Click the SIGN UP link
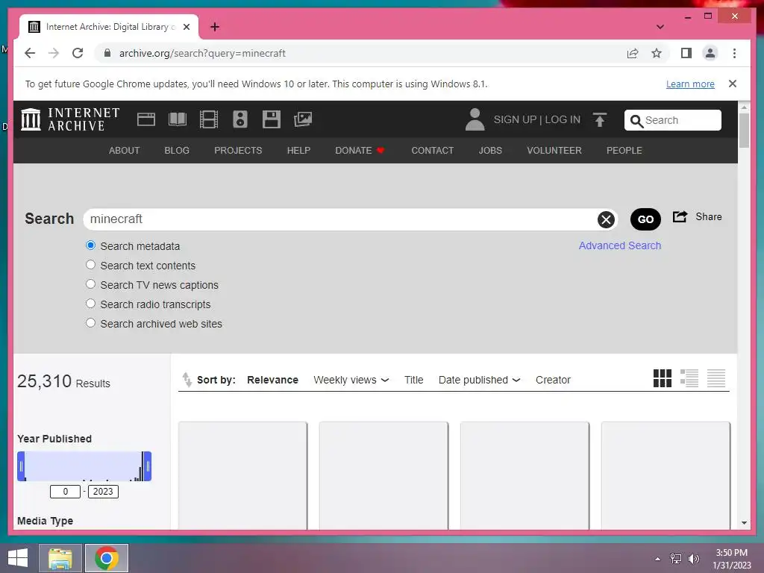Viewport: 764px width, 573px height. pyautogui.click(x=515, y=120)
